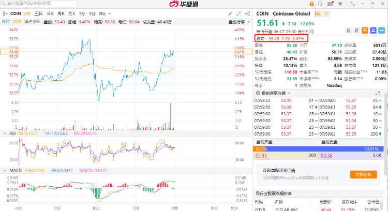Viewport: 388px width, 211px height.
Task: Open the 盘前行情 dropdown
Action: [239, 22]
